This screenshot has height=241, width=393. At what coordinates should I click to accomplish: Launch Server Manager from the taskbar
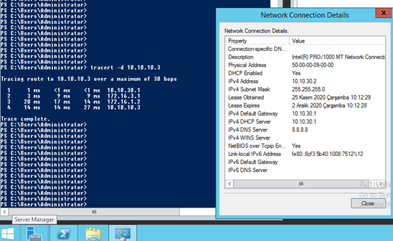click(x=34, y=234)
